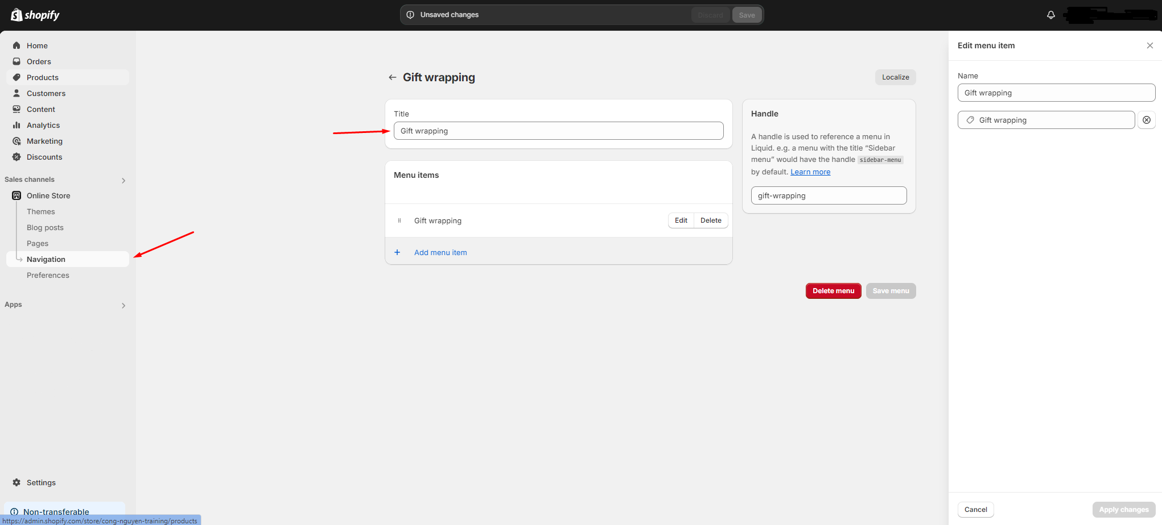Click the Home house icon

(x=17, y=45)
